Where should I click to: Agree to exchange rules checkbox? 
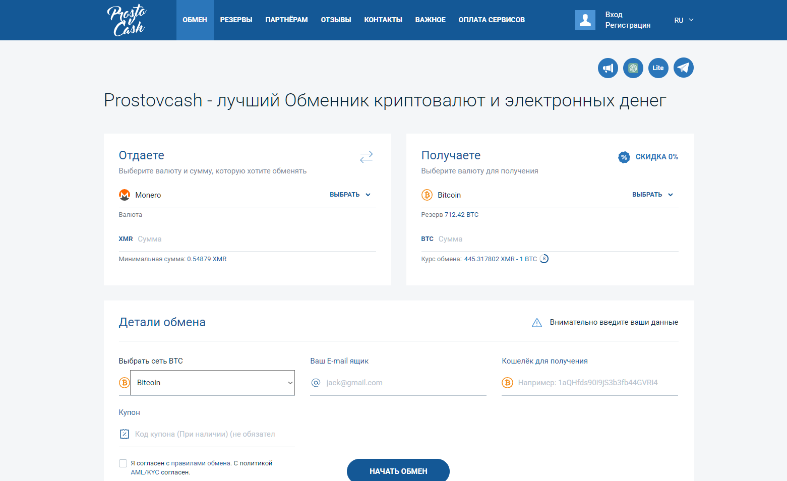click(x=123, y=463)
